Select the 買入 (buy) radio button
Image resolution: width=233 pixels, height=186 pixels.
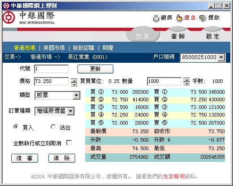[x=16, y=127]
